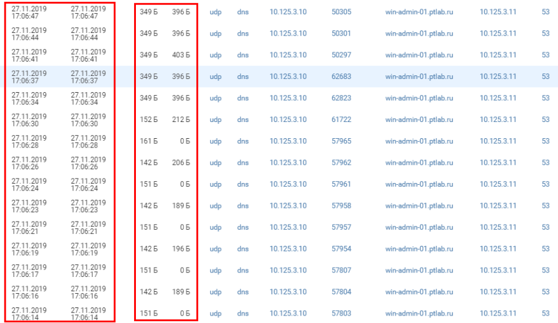Select port 57807 link

(341, 270)
